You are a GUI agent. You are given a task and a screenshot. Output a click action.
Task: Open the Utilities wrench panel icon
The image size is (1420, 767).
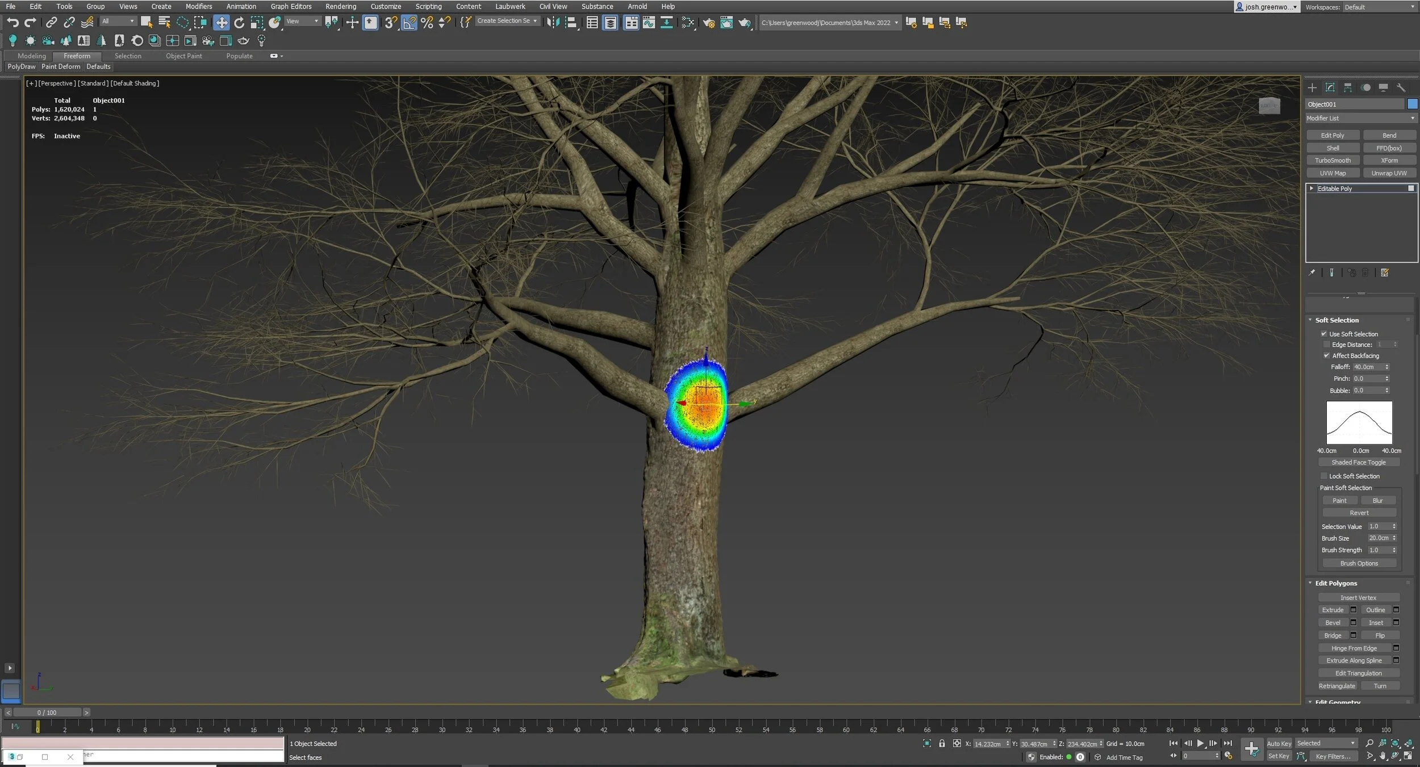tap(1401, 87)
